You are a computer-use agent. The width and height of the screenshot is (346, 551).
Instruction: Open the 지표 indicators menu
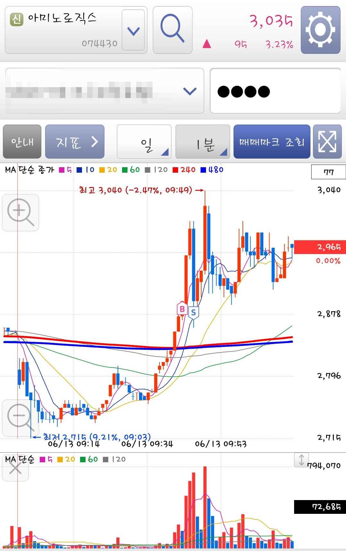tap(75, 142)
